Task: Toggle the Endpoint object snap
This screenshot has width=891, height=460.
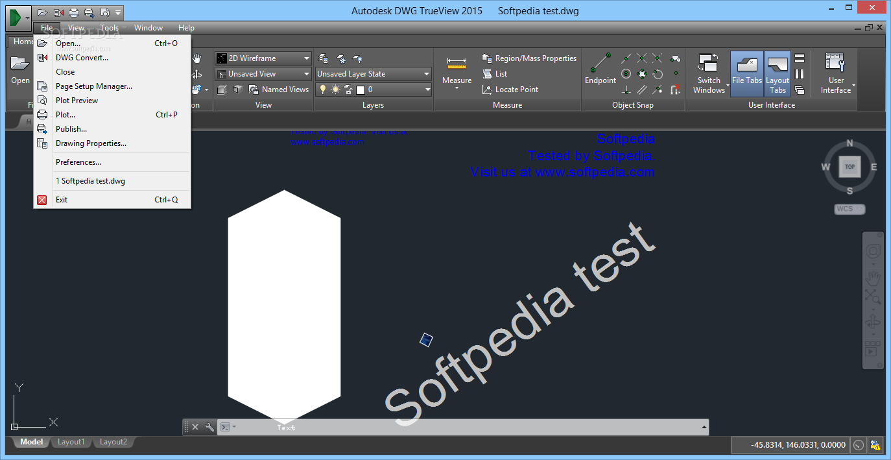Action: coord(600,69)
